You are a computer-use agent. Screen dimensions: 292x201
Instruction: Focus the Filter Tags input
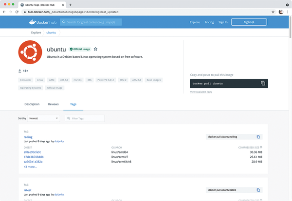pos(85,118)
